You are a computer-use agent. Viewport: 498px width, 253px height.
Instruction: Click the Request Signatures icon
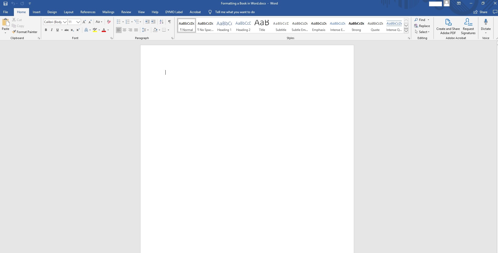[x=468, y=22]
